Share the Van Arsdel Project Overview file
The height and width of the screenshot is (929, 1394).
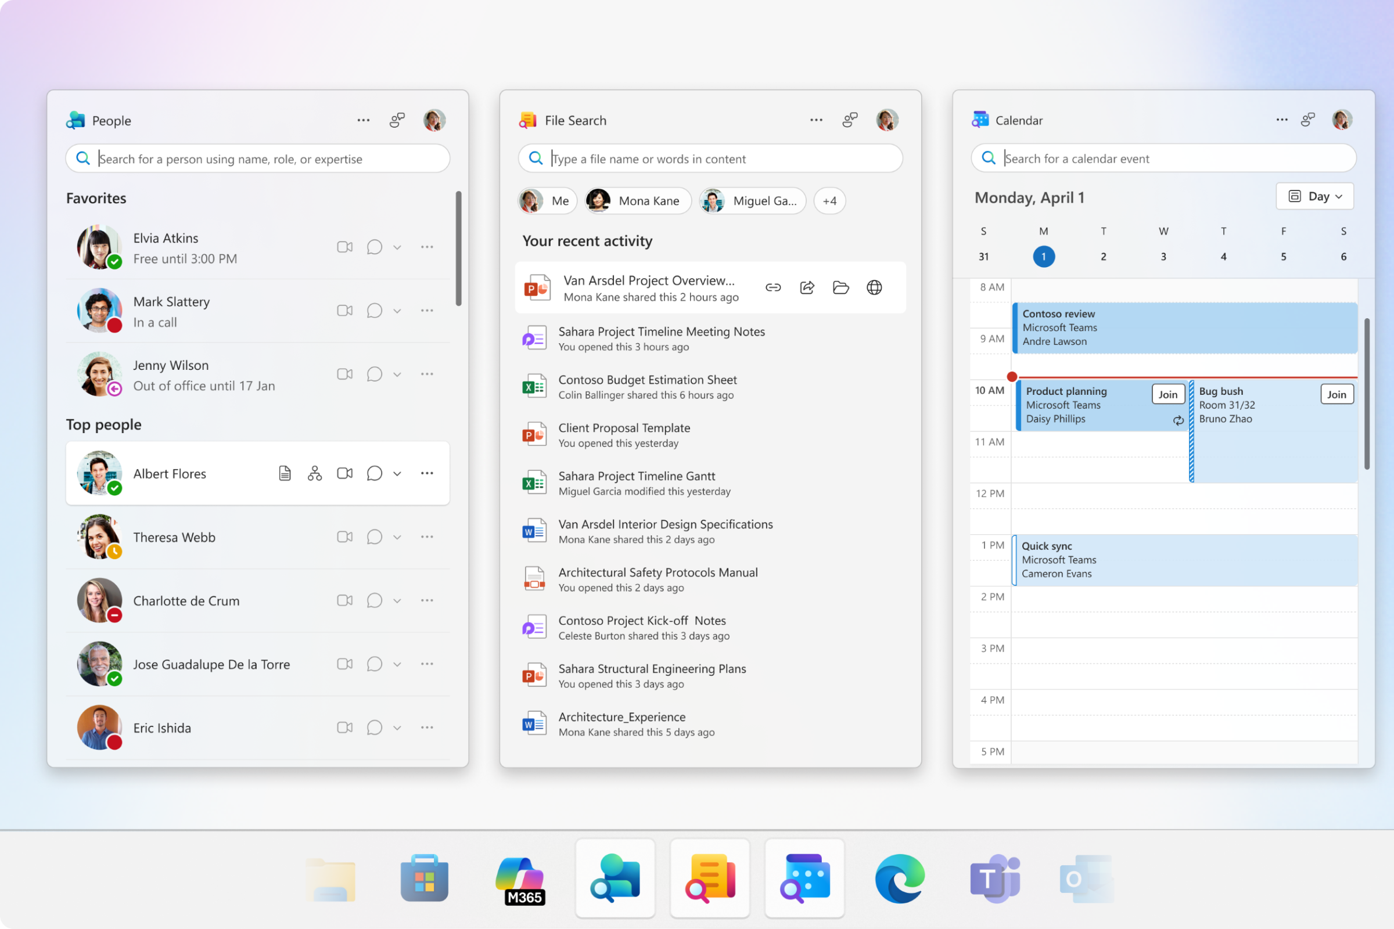(807, 287)
